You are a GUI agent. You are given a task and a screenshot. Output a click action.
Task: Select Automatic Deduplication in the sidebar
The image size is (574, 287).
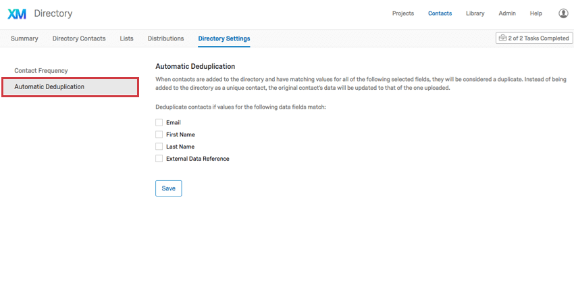70,87
